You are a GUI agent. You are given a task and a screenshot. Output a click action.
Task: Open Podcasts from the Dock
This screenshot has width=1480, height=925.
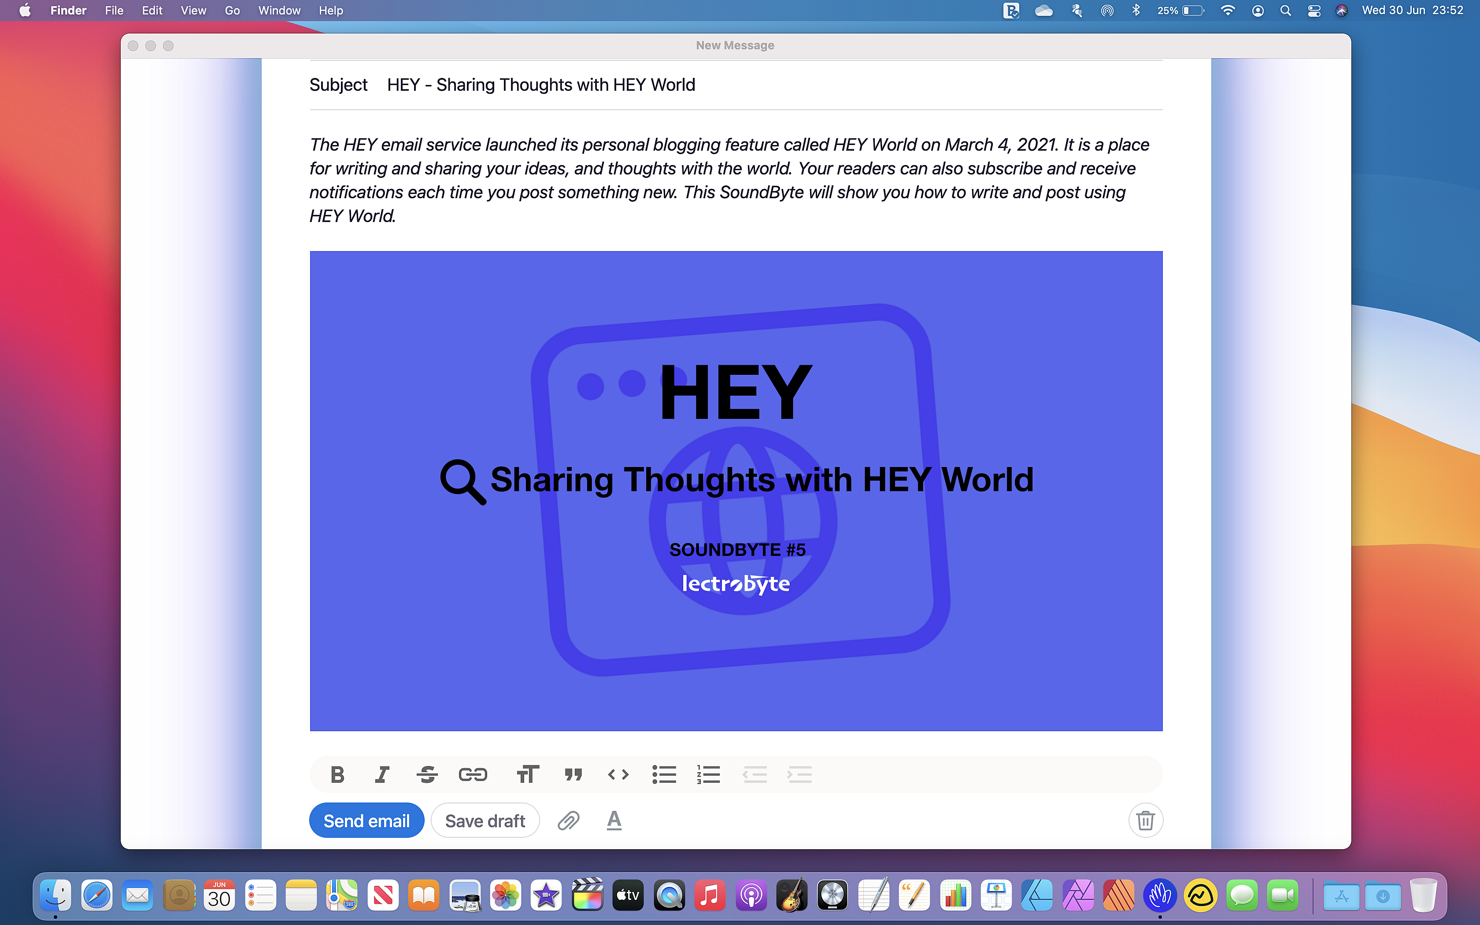[x=751, y=895]
